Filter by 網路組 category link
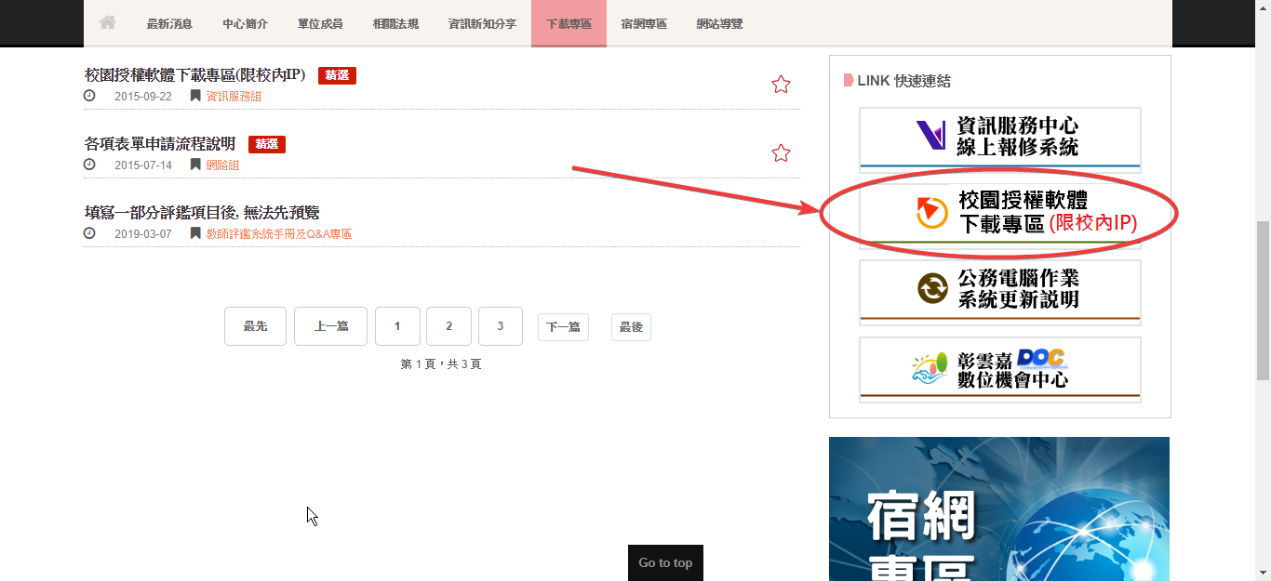Image resolution: width=1271 pixels, height=581 pixels. pyautogui.click(x=222, y=165)
